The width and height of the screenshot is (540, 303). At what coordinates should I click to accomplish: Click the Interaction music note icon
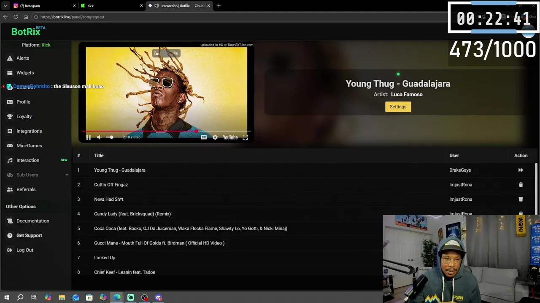click(x=10, y=160)
